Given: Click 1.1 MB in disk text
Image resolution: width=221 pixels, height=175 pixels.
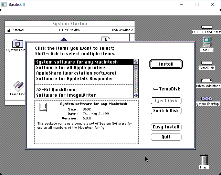Looking at the screenshot, I should point(69,30).
